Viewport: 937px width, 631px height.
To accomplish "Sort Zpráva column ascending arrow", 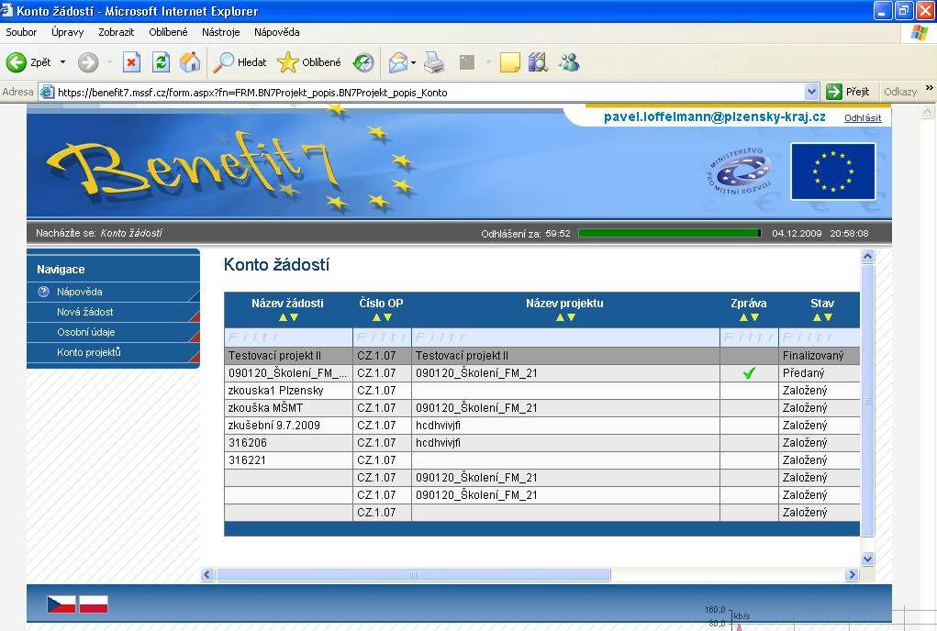I will [743, 317].
